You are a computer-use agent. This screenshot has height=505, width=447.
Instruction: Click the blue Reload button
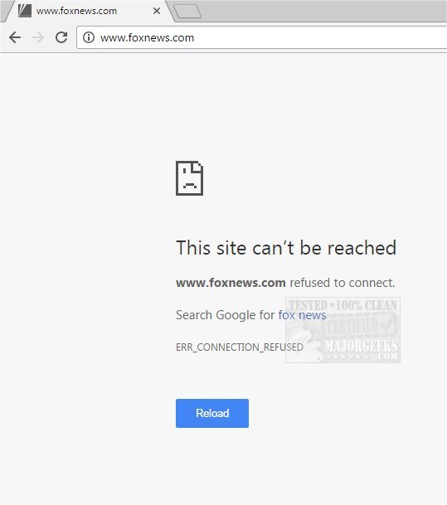(x=212, y=413)
